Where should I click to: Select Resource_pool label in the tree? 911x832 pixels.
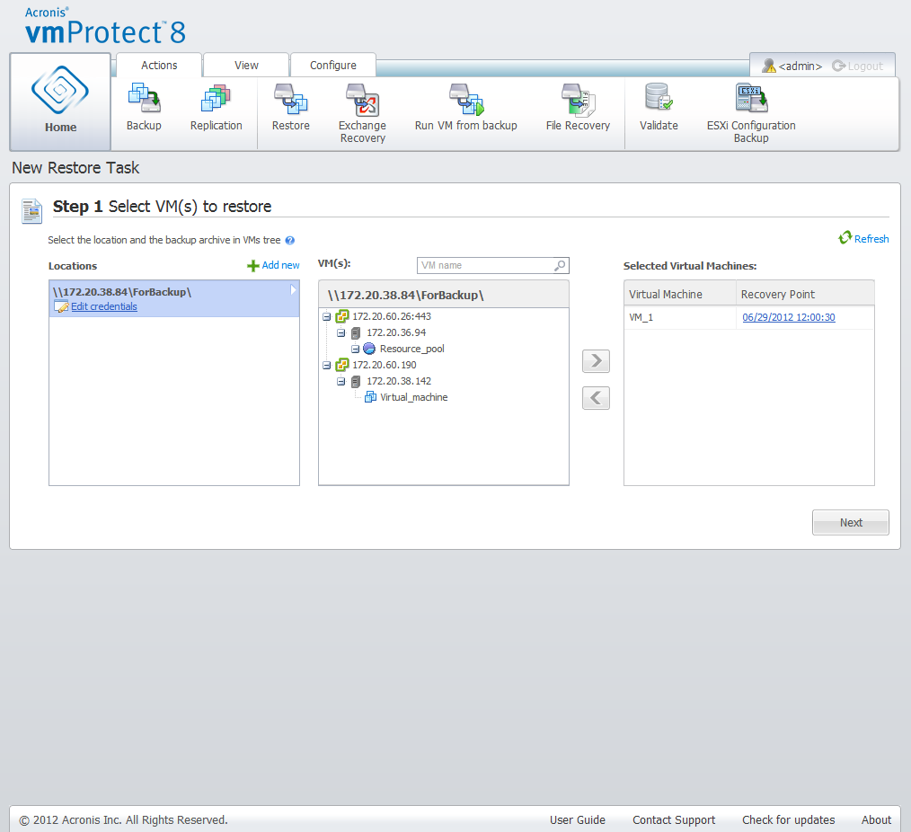point(411,349)
